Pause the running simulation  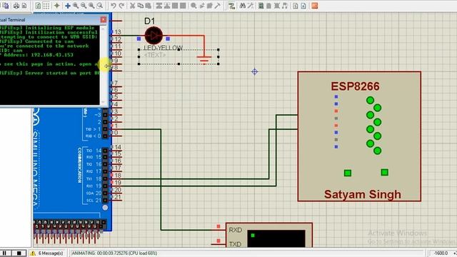[5, 253]
